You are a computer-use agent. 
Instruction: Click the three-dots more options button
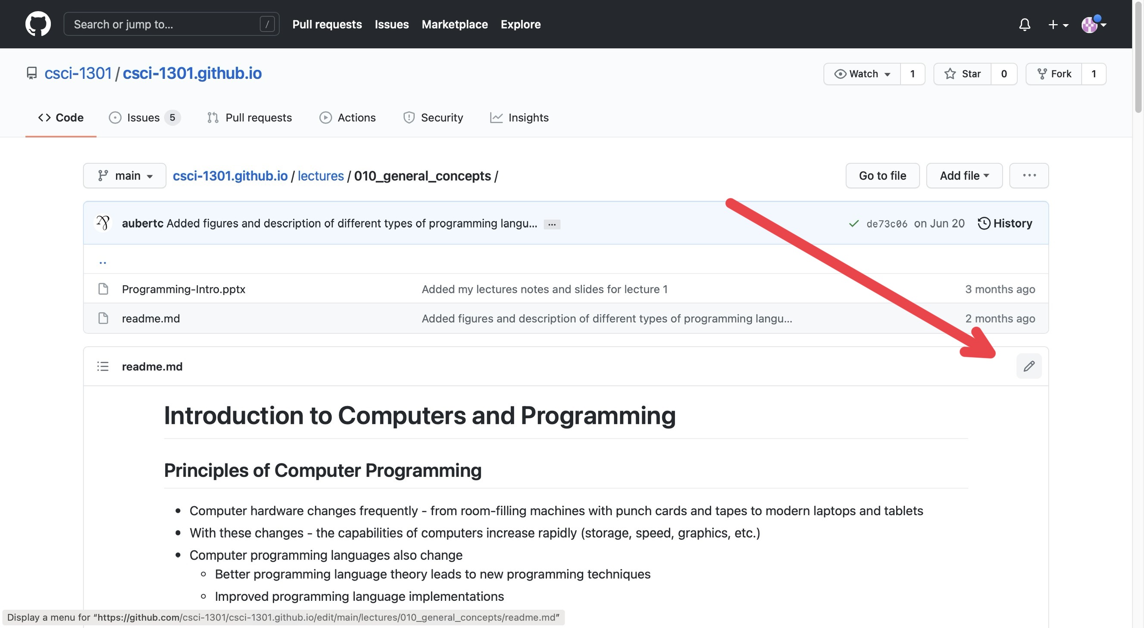[x=1028, y=175]
